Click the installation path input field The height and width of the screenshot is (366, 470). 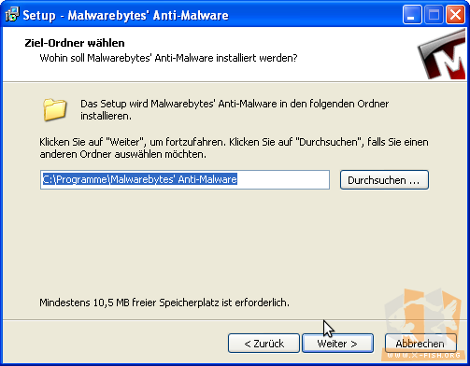tap(185, 179)
